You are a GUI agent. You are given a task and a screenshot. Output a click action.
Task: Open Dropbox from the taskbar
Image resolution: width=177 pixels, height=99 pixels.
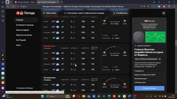[x=94, y=96]
